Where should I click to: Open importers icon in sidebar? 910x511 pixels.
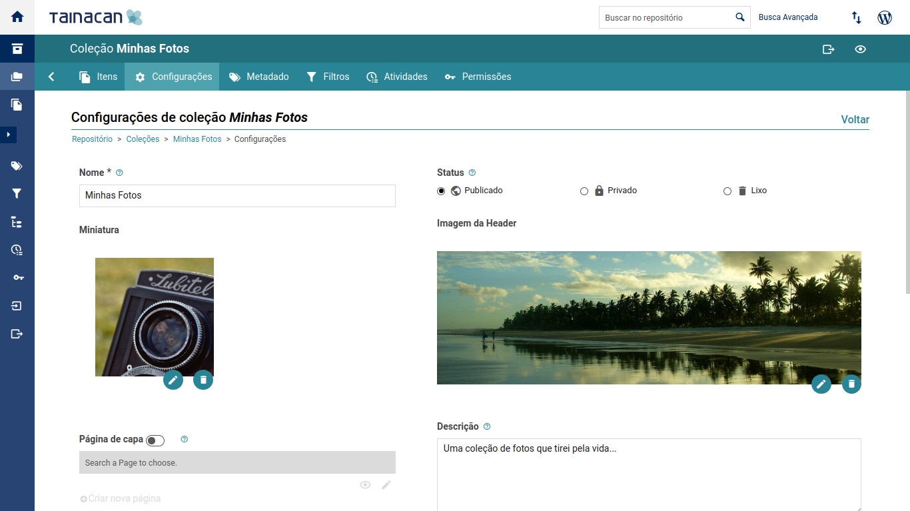17,306
